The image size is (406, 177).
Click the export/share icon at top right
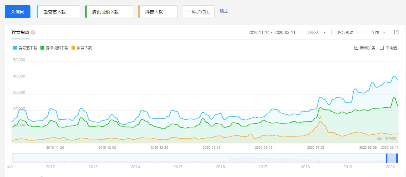coord(396,32)
